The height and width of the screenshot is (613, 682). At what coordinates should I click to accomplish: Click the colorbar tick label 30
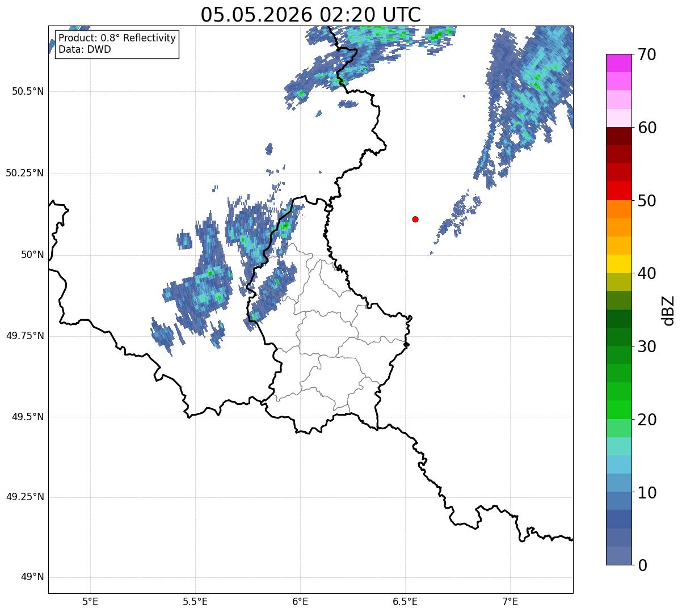[x=646, y=346]
